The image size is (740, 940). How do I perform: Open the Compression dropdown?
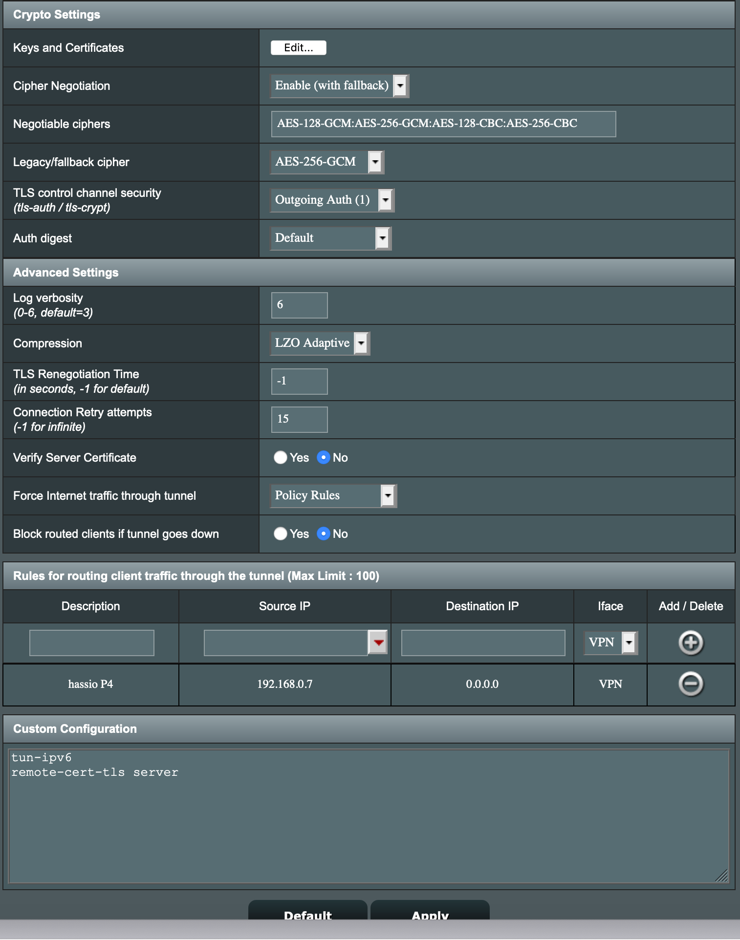(320, 343)
